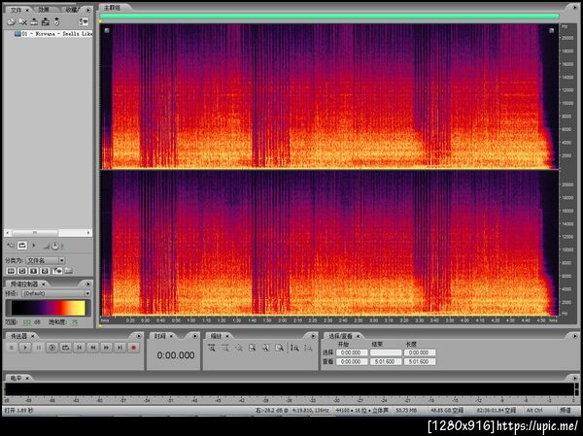Image resolution: width=583 pixels, height=436 pixels.
Task: Click the go-to-end transport icon
Action: 120,347
